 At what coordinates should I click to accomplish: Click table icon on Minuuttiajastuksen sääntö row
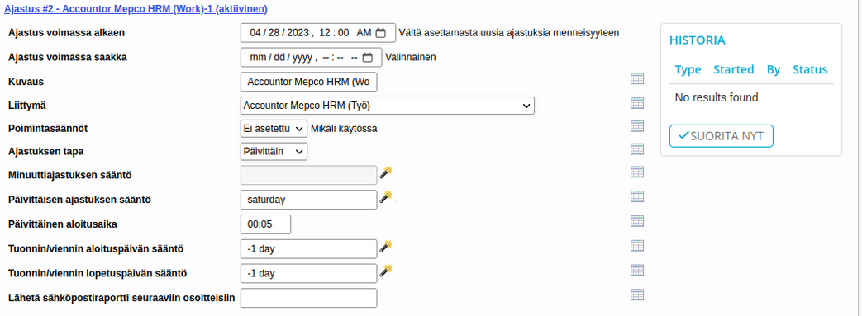(637, 172)
